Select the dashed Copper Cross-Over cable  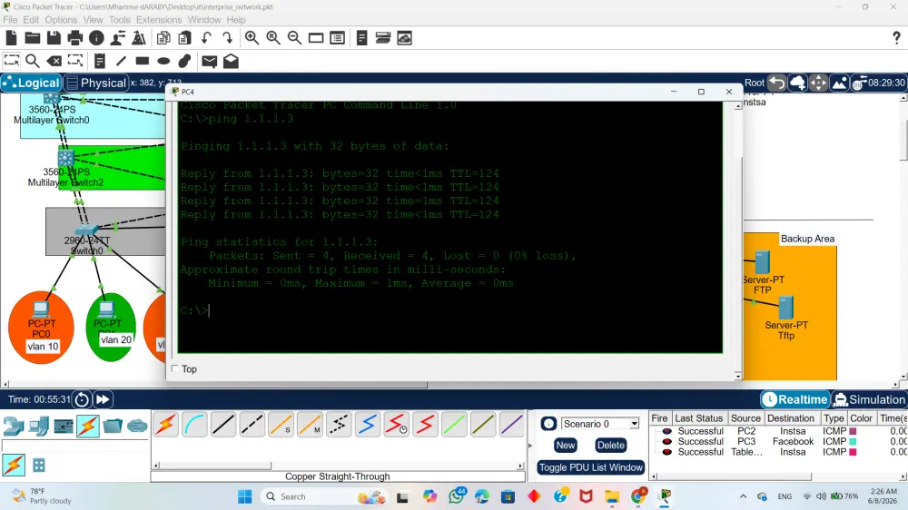coord(252,425)
